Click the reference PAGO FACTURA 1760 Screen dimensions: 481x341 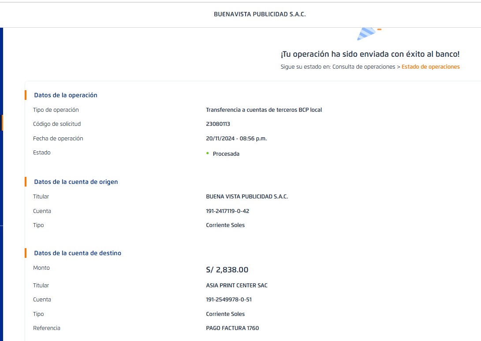point(232,328)
